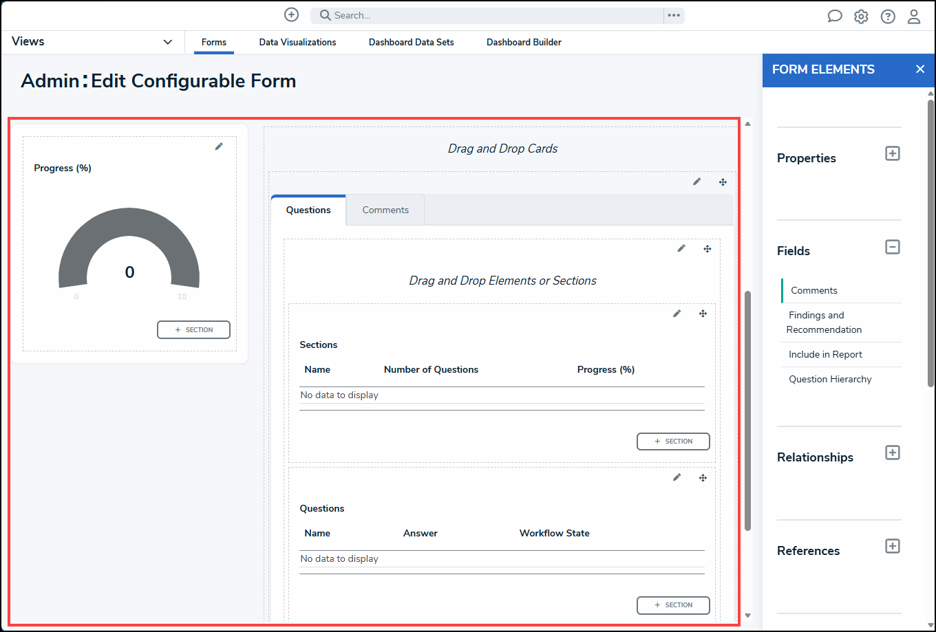Screen dimensions: 936x632
Task: Expand the Relationships section
Action: point(892,453)
